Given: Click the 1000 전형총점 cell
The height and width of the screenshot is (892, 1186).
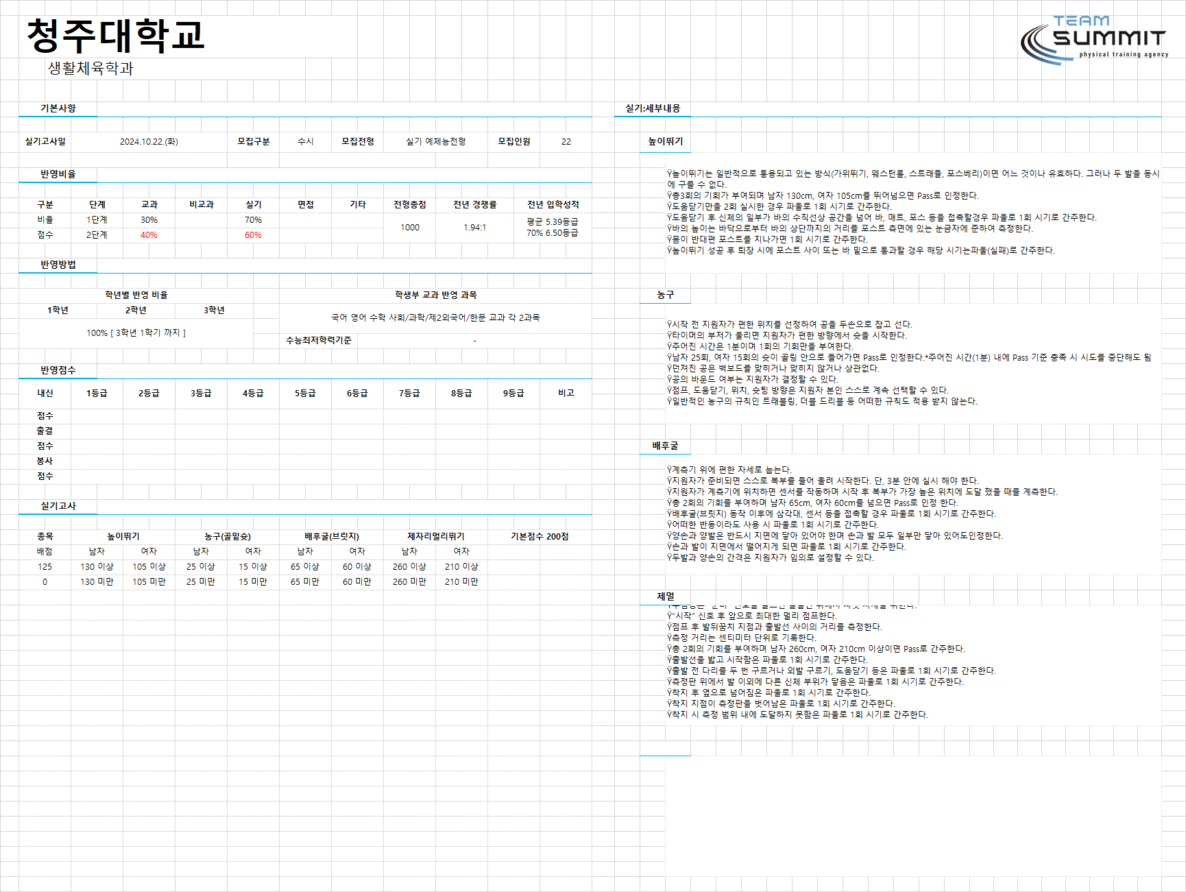Looking at the screenshot, I should (410, 227).
